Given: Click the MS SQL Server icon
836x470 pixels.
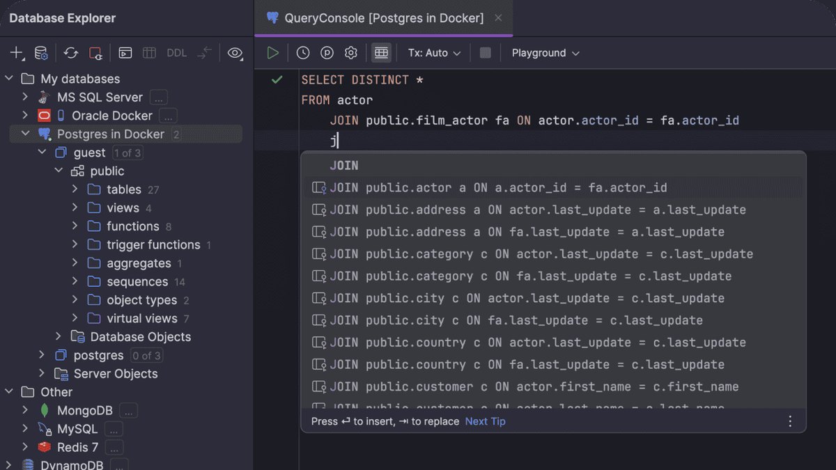Looking at the screenshot, I should [x=45, y=97].
